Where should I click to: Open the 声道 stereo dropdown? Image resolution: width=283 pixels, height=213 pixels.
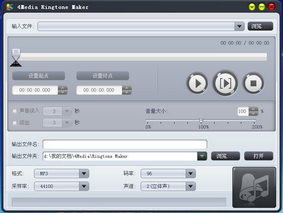191,186
